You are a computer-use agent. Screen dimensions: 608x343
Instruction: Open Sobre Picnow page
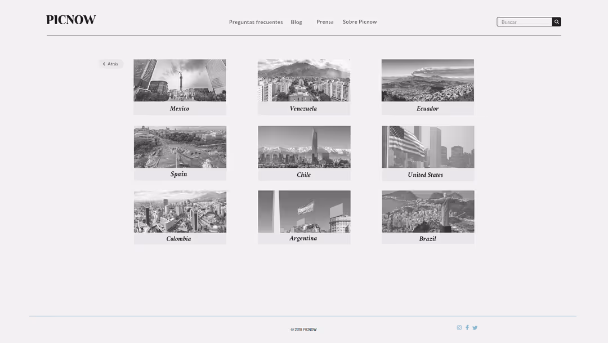[360, 22]
